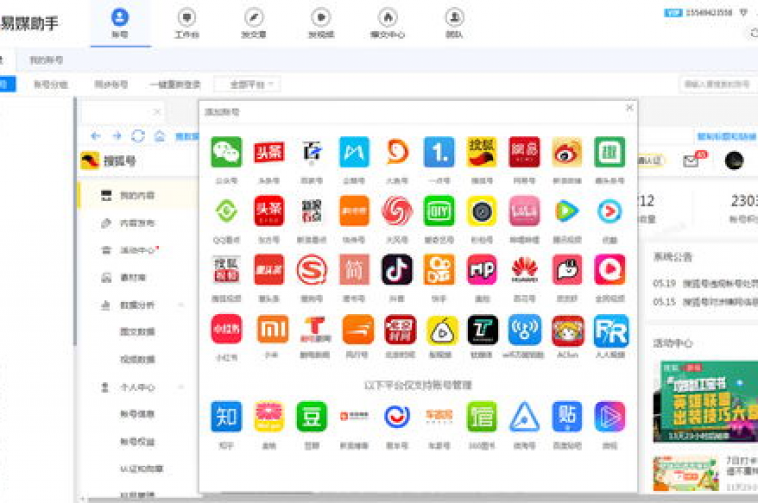The height and width of the screenshot is (503, 758).
Task: Choose the yellow 秒拍 camera icon
Action: point(482,211)
